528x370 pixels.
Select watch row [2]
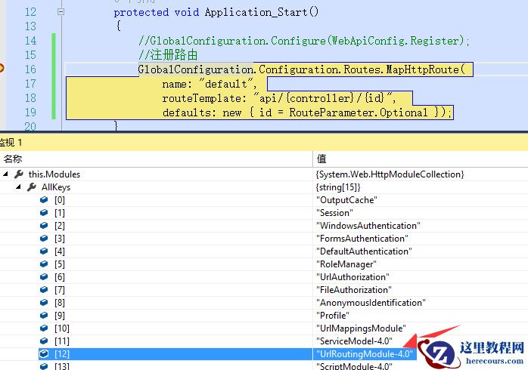(x=264, y=226)
